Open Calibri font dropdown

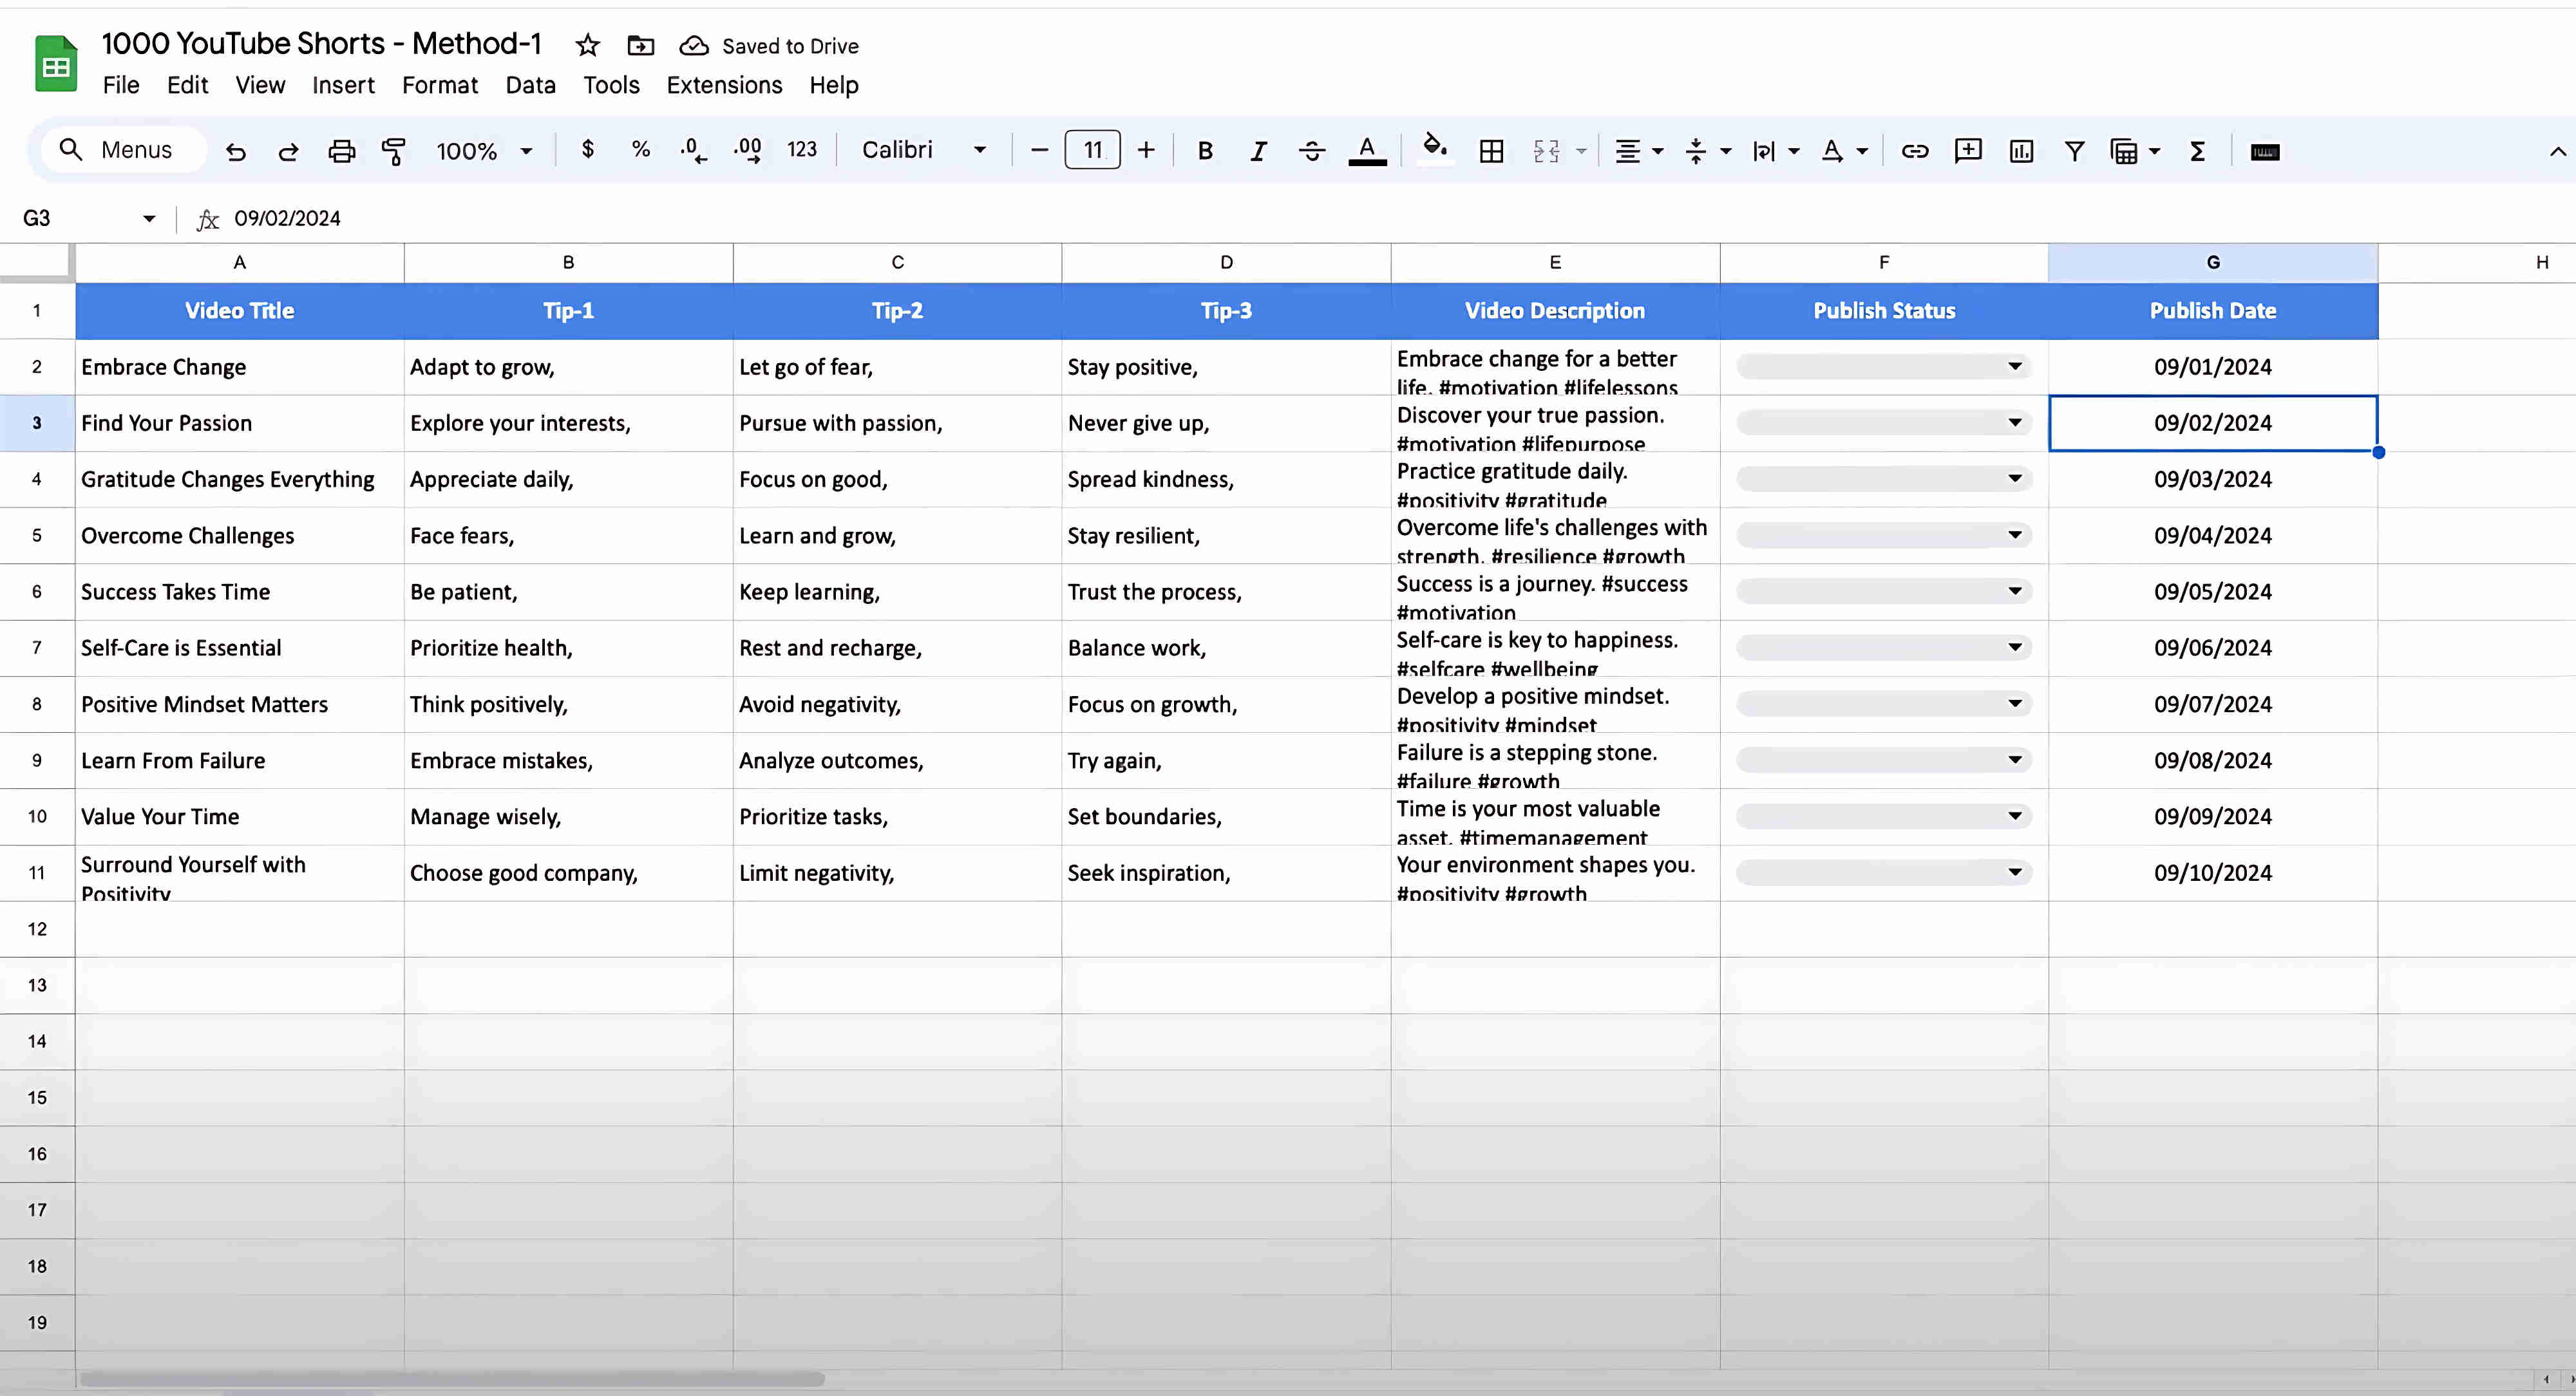(x=924, y=150)
